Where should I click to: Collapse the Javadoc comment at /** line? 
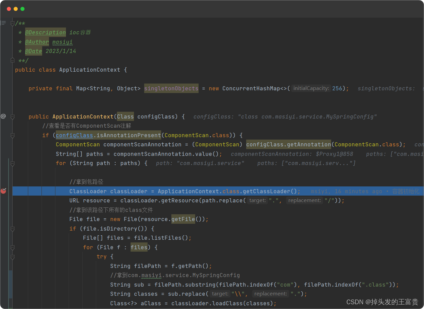(x=12, y=23)
